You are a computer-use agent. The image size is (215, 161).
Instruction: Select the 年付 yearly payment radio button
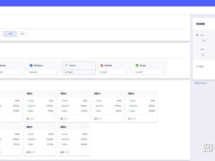[197, 49]
